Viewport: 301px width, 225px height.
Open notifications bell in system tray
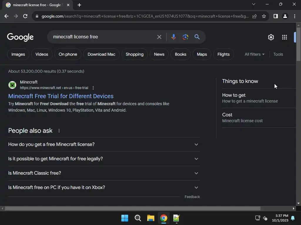(293, 218)
